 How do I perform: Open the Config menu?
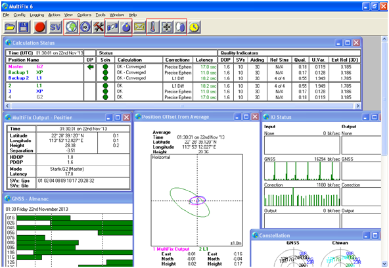[x=19, y=15]
